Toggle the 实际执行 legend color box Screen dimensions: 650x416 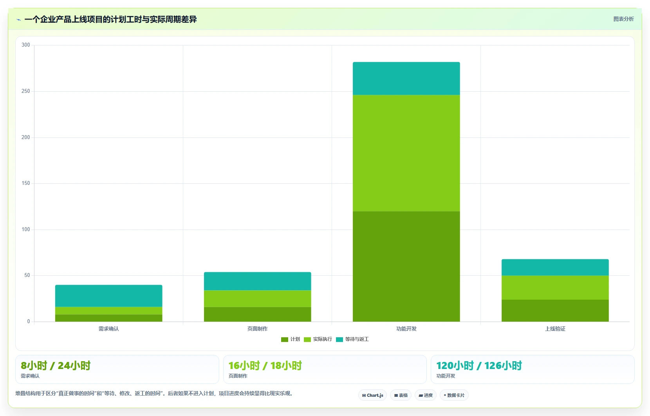point(307,340)
